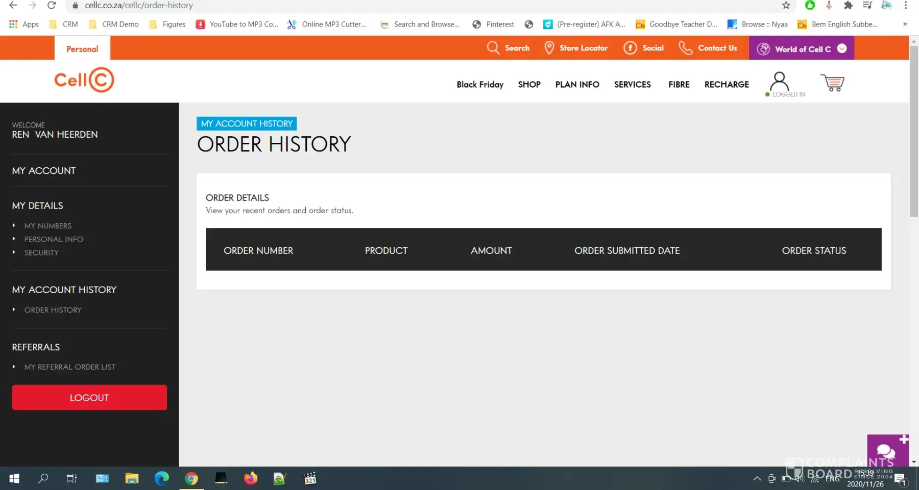This screenshot has width=919, height=490.
Task: Click the MY ACCOUNT HISTORY blue breadcrumb label
Action: pos(247,123)
